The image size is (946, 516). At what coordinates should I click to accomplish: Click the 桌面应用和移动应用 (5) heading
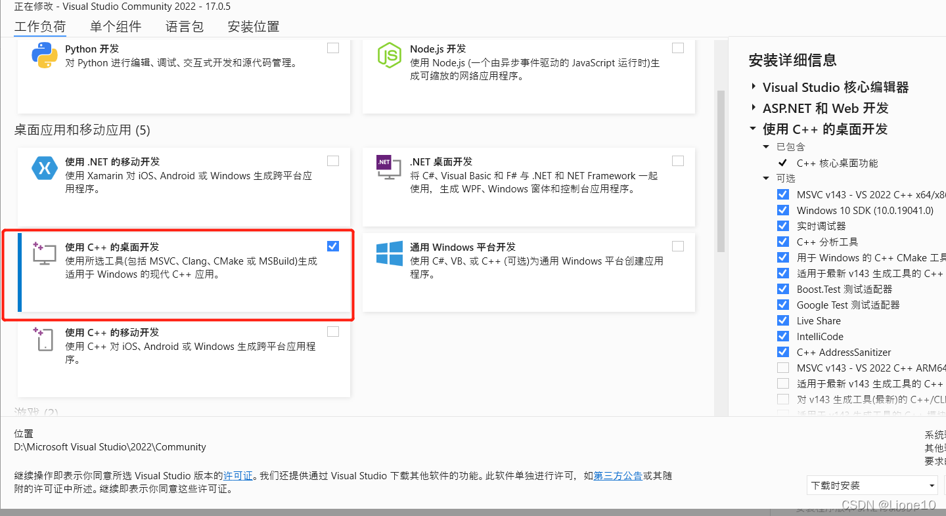click(82, 130)
